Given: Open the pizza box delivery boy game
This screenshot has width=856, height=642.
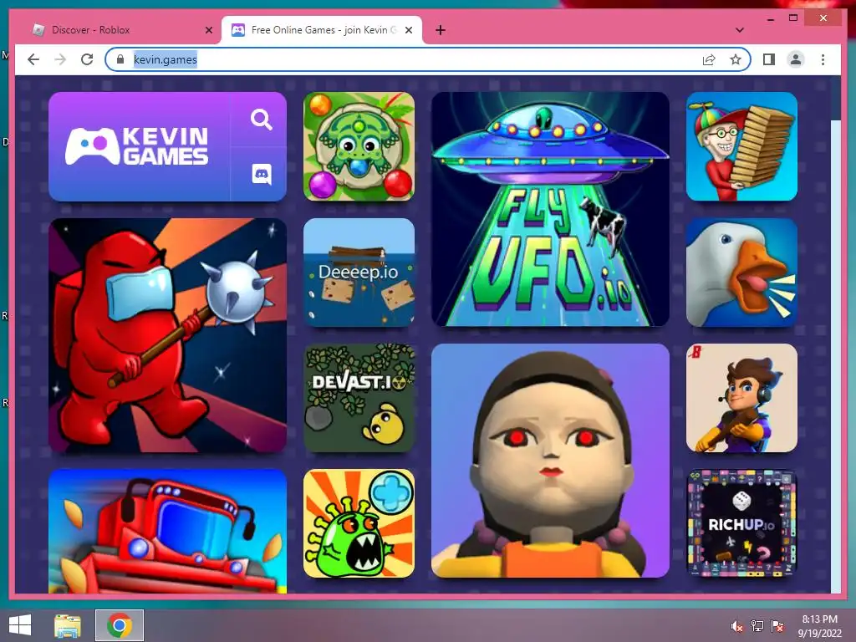Looking at the screenshot, I should pyautogui.click(x=741, y=146).
